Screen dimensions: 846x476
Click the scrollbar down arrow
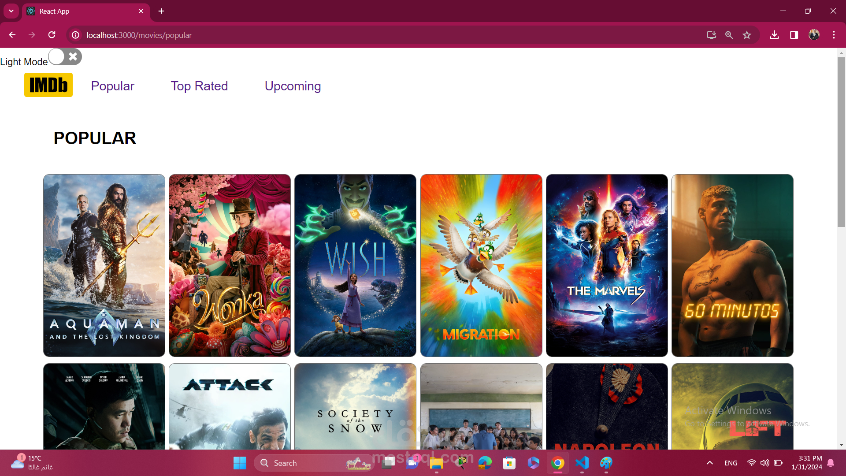[841, 445]
